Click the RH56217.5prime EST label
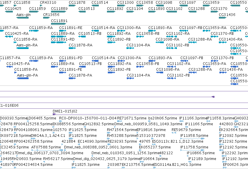The width and height of the screenshot is (248, 169). (58, 159)
